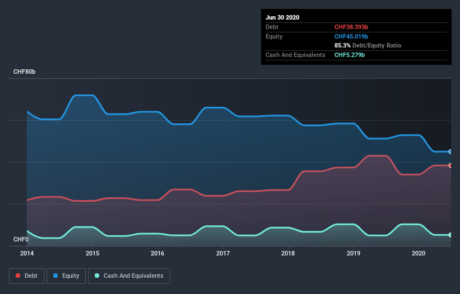Click the CHF38.393b debt value
This screenshot has height=294, width=460.
point(351,27)
